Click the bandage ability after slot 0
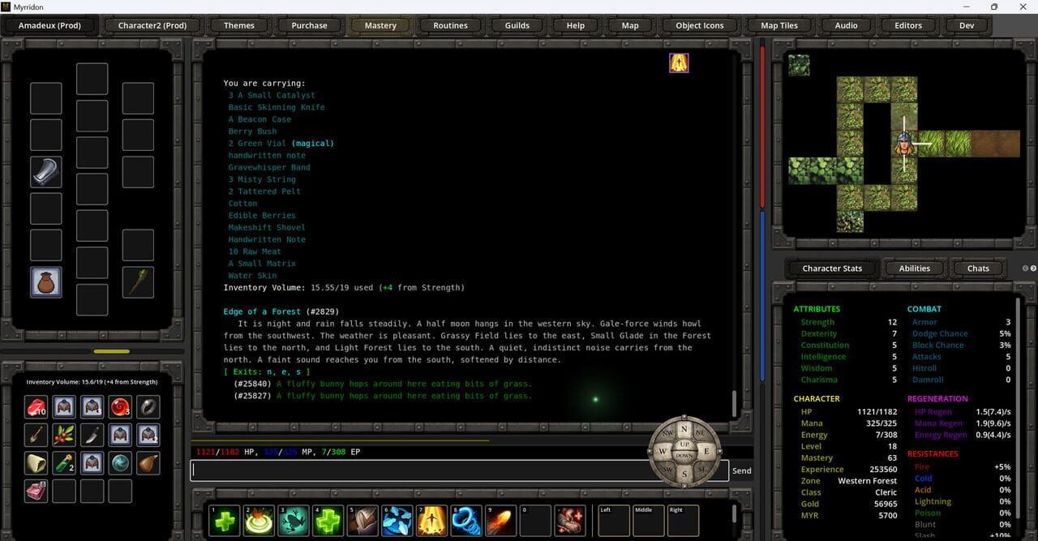Viewport: 1038px width, 541px height. click(x=570, y=521)
